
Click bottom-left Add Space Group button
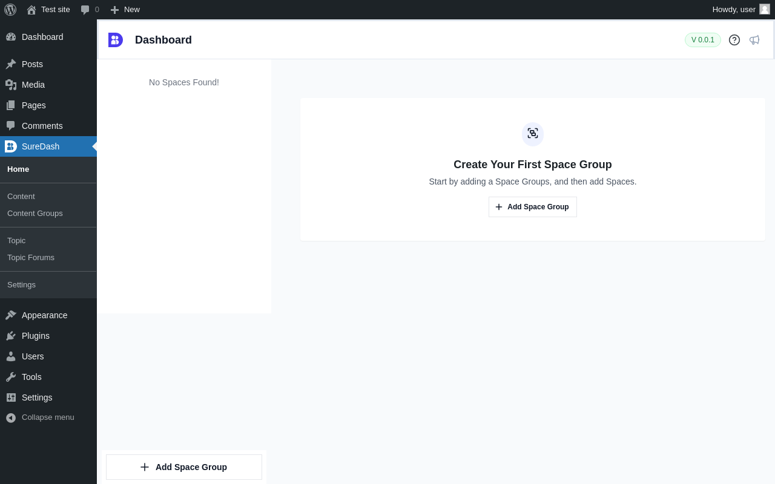coord(184,467)
